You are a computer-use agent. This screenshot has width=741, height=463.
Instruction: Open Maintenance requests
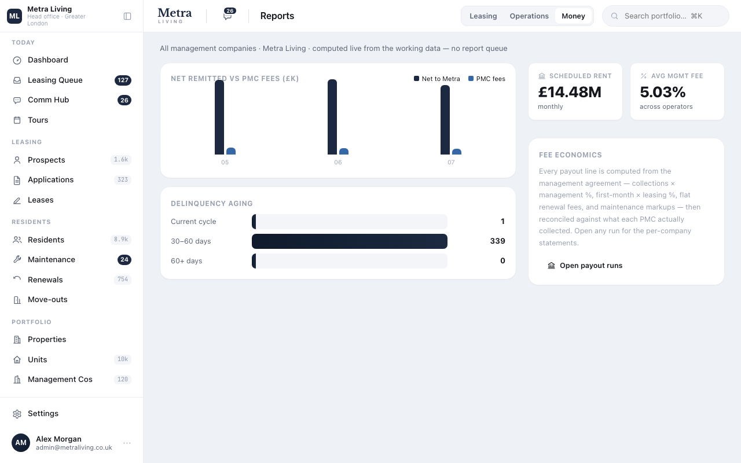click(72, 260)
